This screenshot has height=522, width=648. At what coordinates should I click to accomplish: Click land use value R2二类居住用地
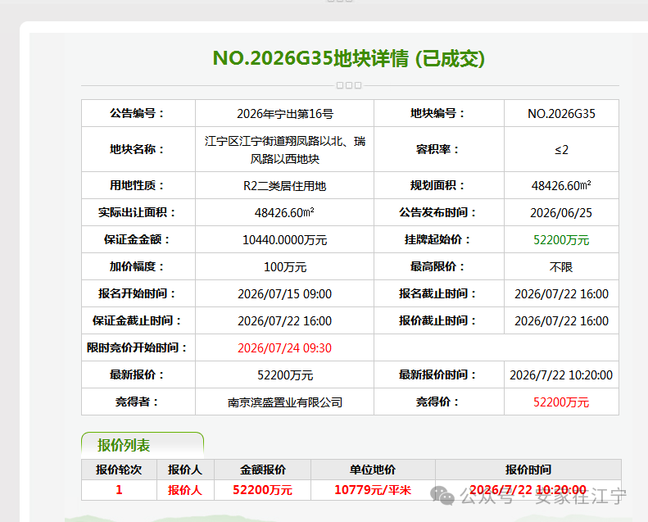click(285, 186)
